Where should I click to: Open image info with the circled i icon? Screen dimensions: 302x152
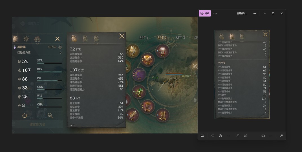point(220,136)
